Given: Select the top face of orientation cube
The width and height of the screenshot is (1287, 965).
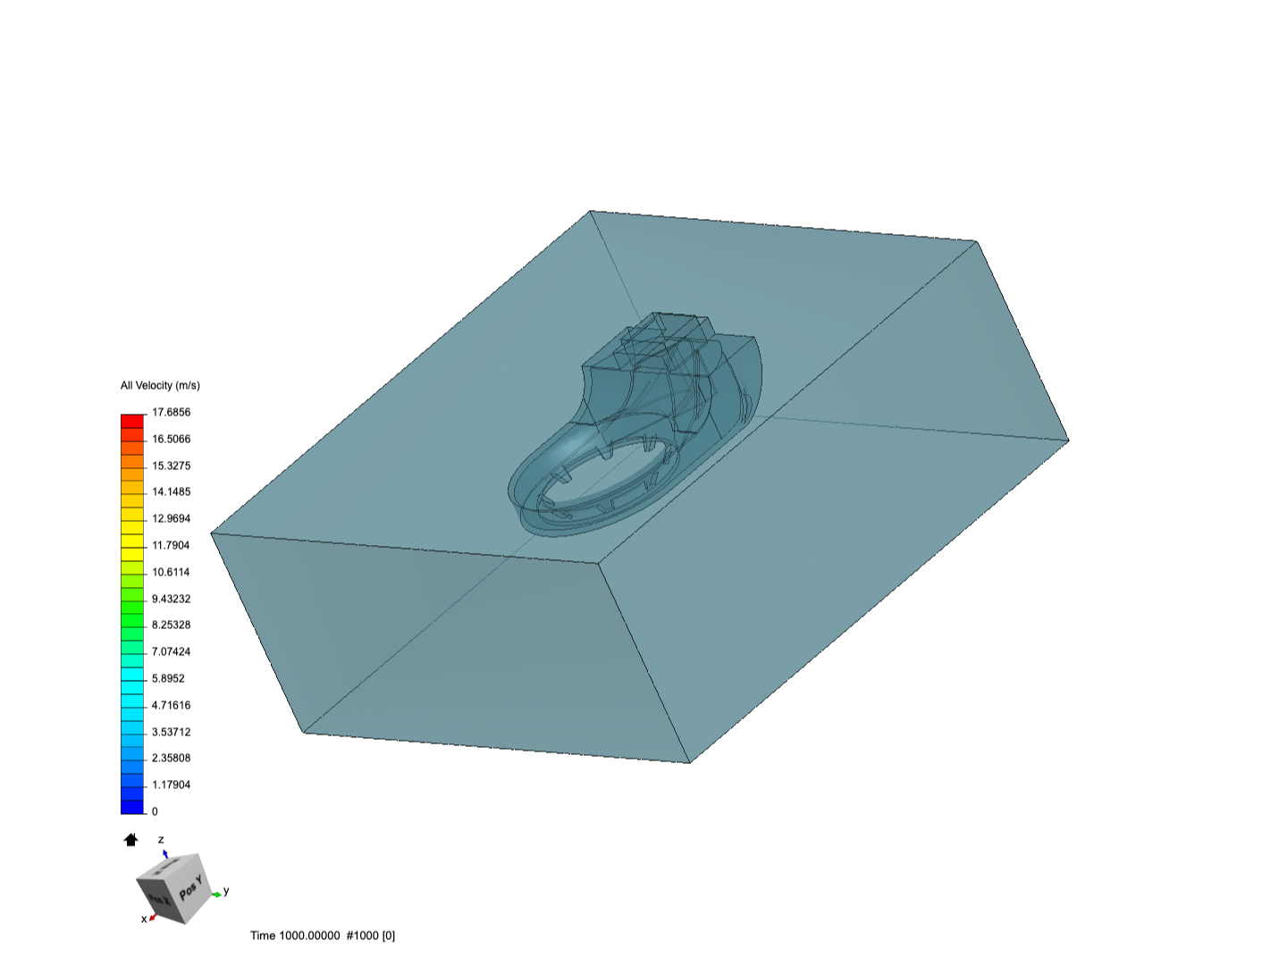Looking at the screenshot, I should coord(167,867).
